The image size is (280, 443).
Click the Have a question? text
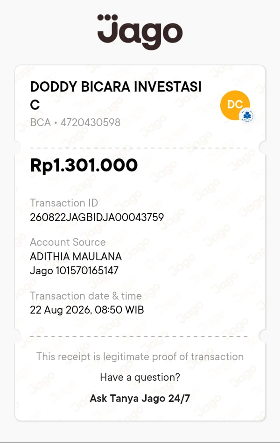click(x=140, y=377)
